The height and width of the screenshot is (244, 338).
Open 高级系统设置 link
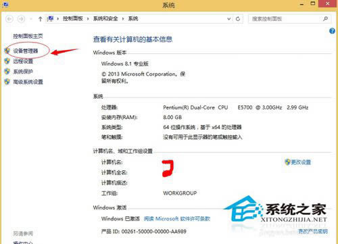point(28,82)
